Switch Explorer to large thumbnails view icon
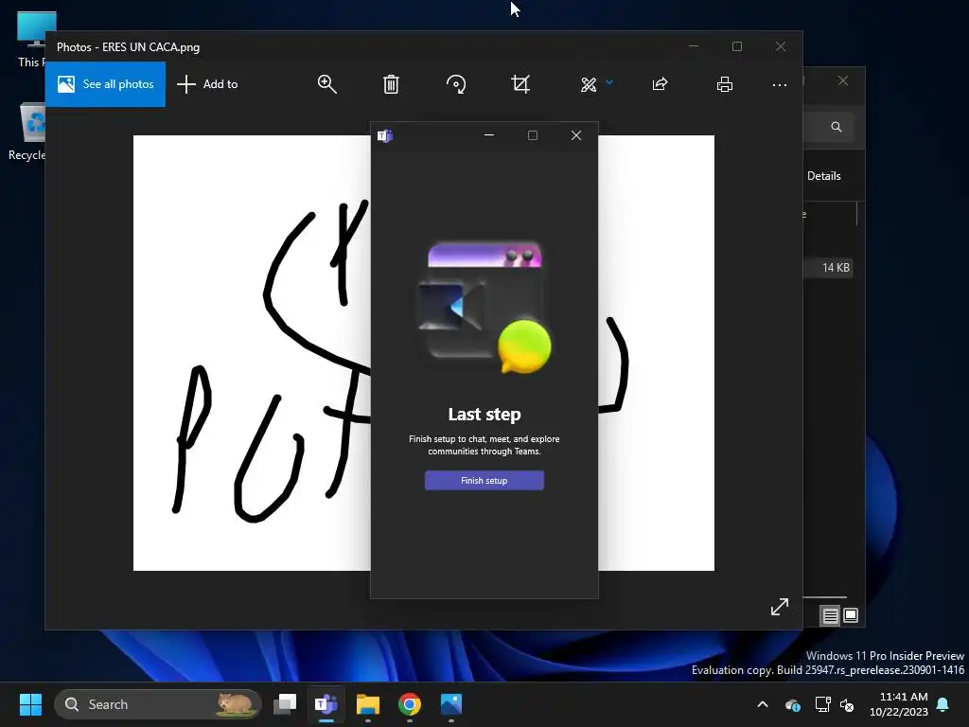 tap(851, 615)
